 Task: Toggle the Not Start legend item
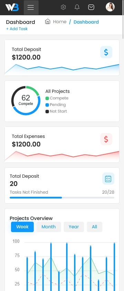click(x=56, y=111)
